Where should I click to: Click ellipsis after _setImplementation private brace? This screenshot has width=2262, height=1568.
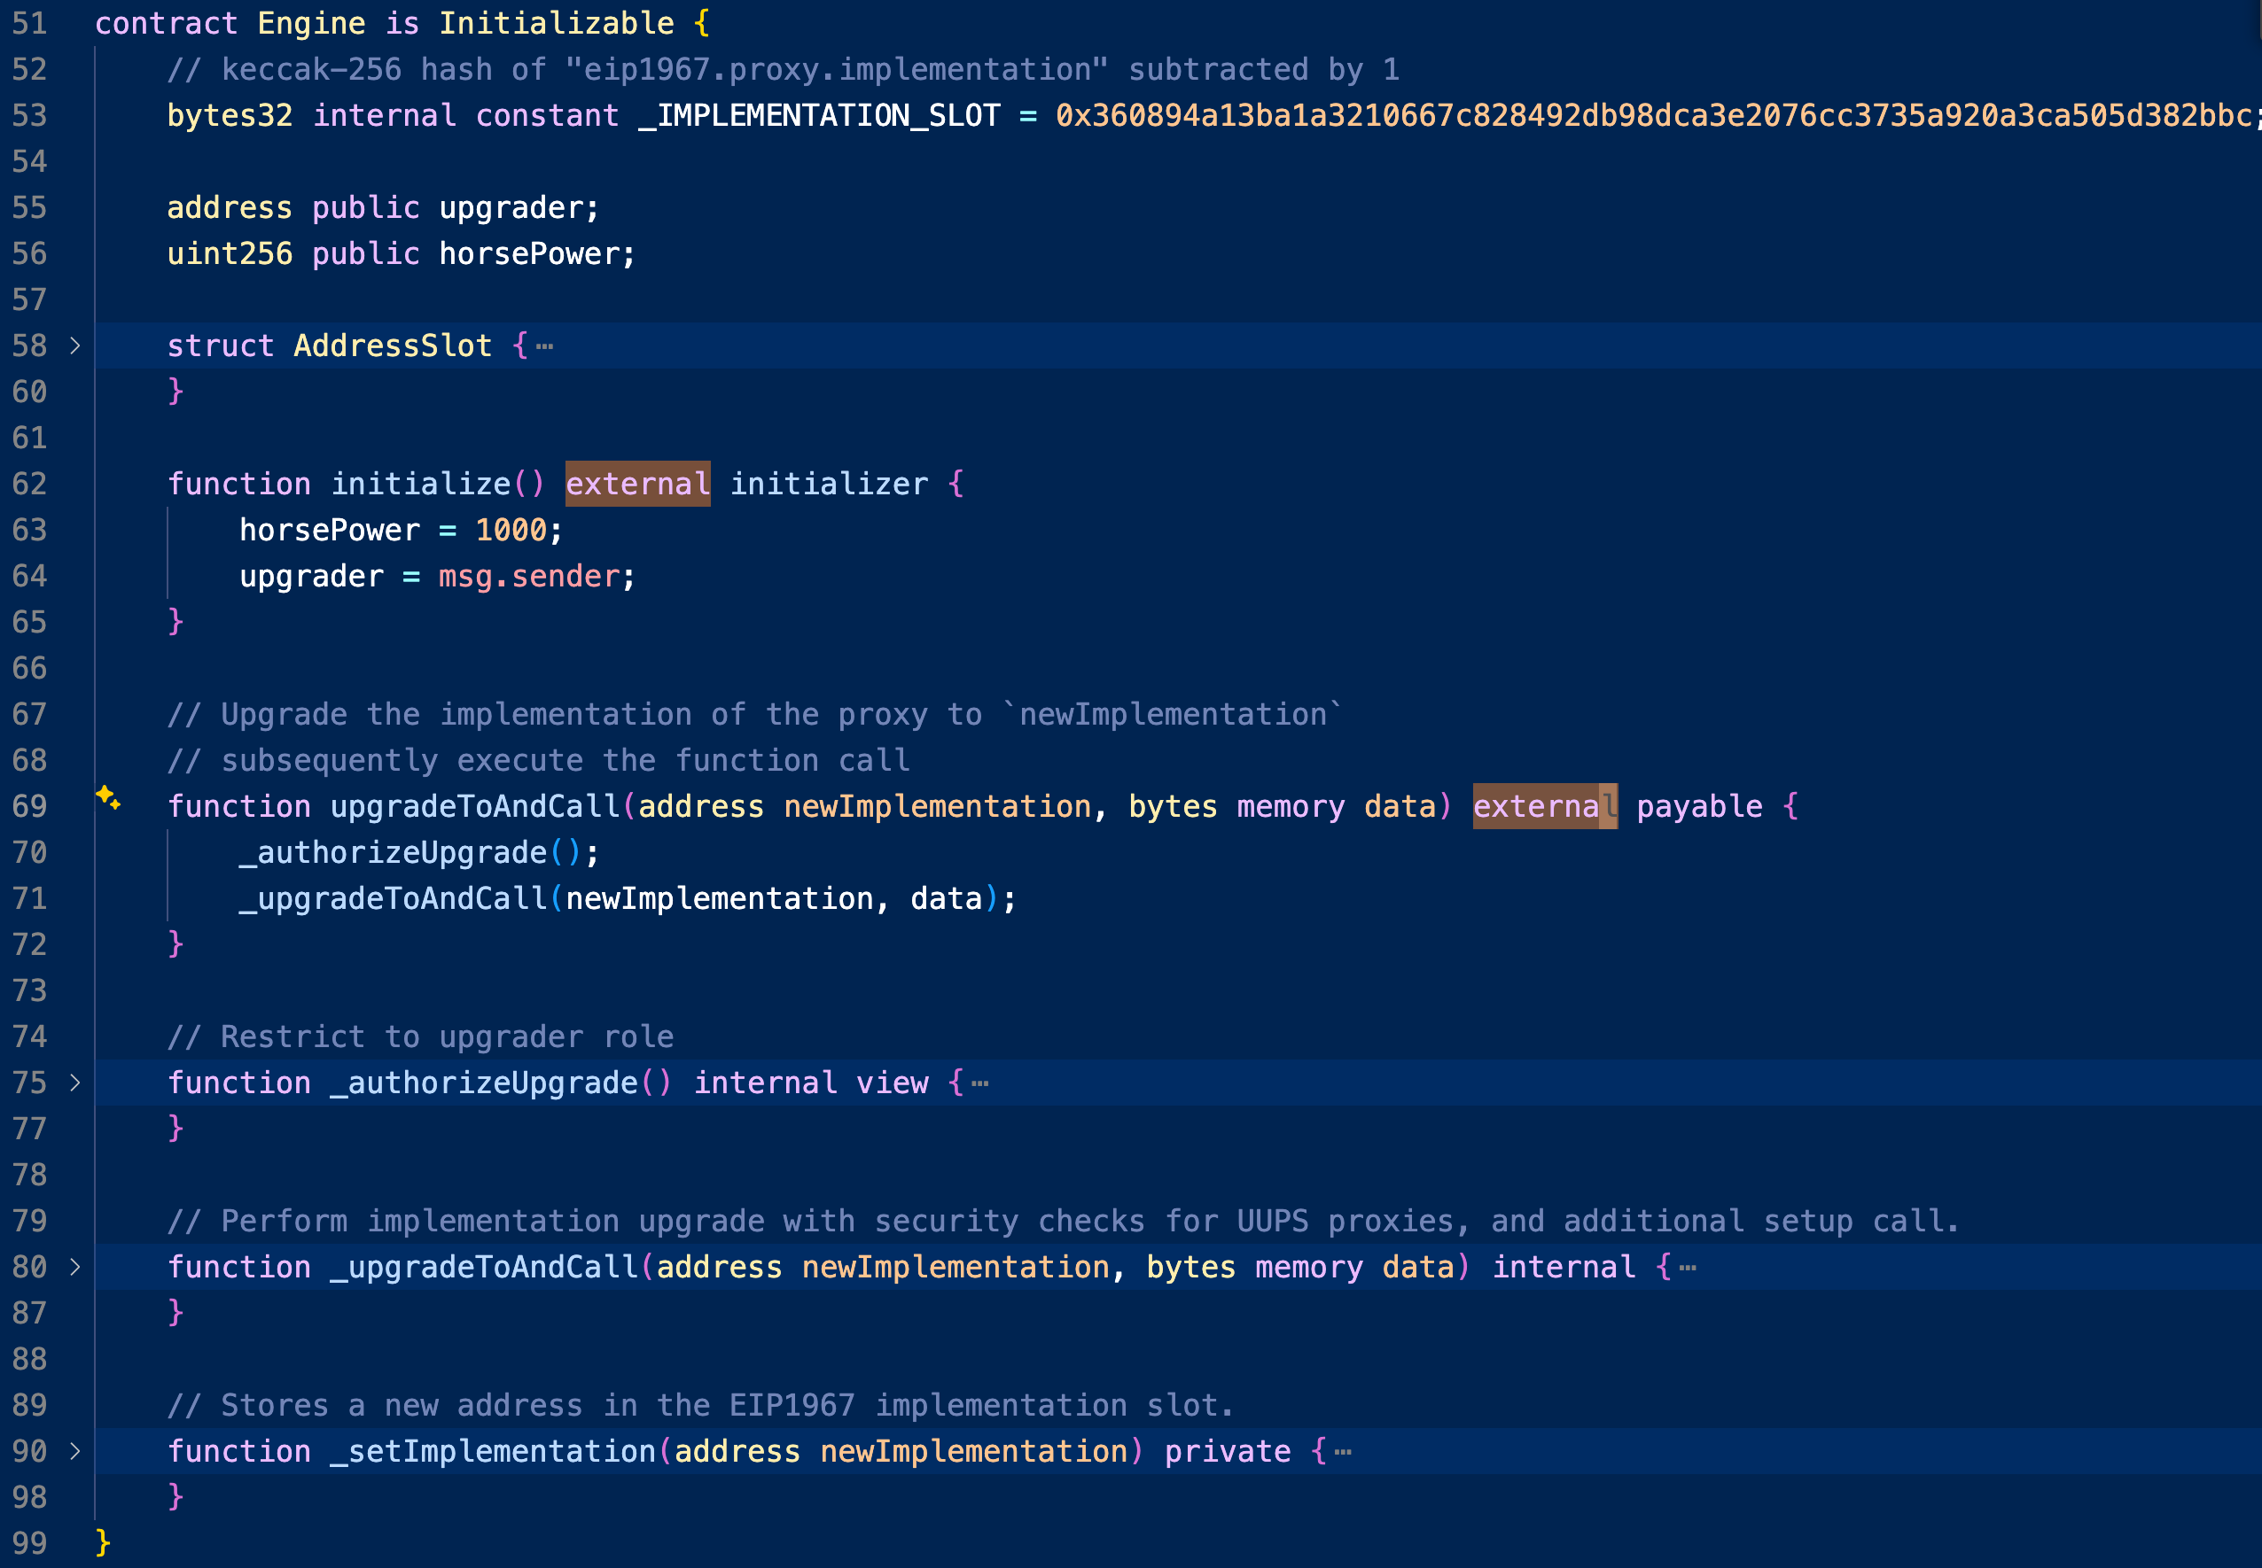tap(1343, 1452)
